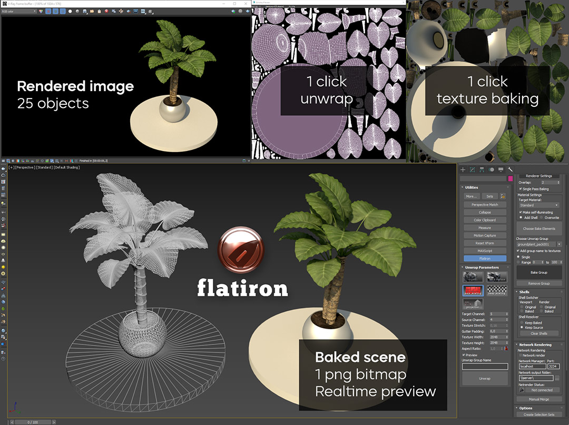Viewport: 569px width, 425px height.
Task: Open the viewport [+] menu label
Action: point(12,167)
